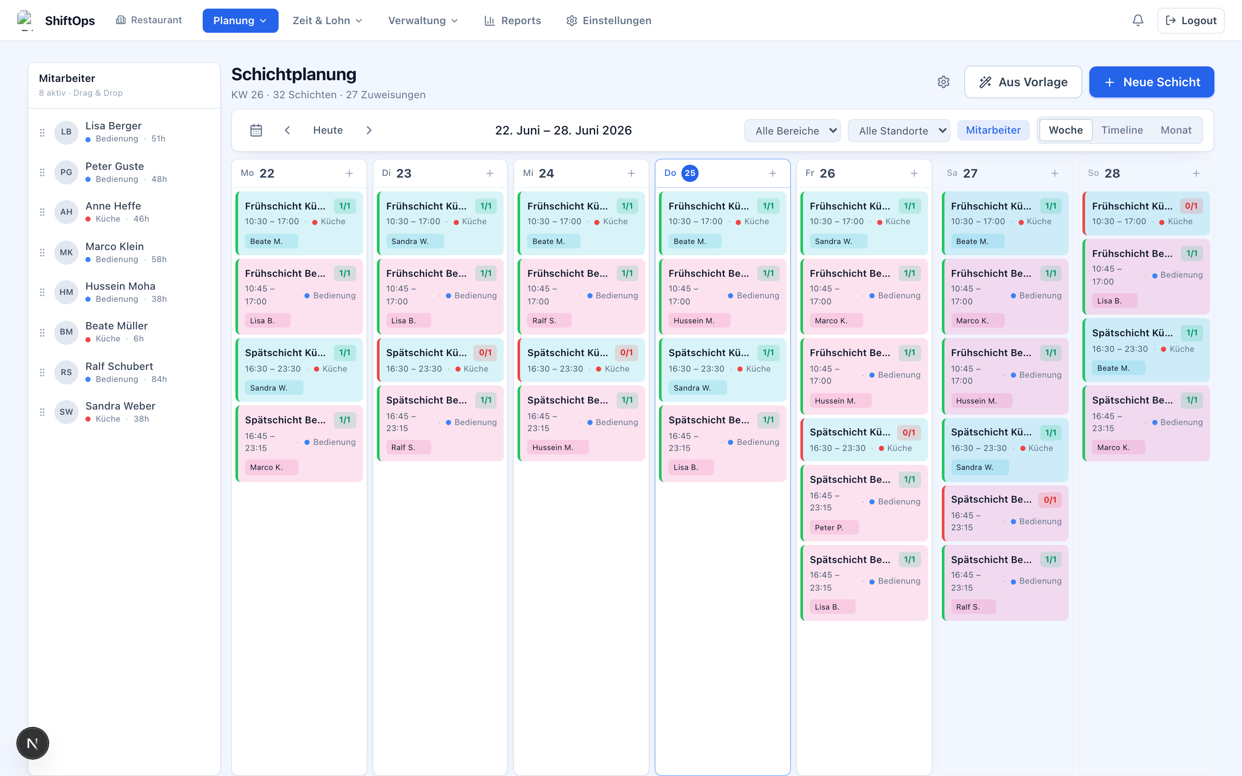
Task: Add shift on Monday 22
Action: (349, 173)
